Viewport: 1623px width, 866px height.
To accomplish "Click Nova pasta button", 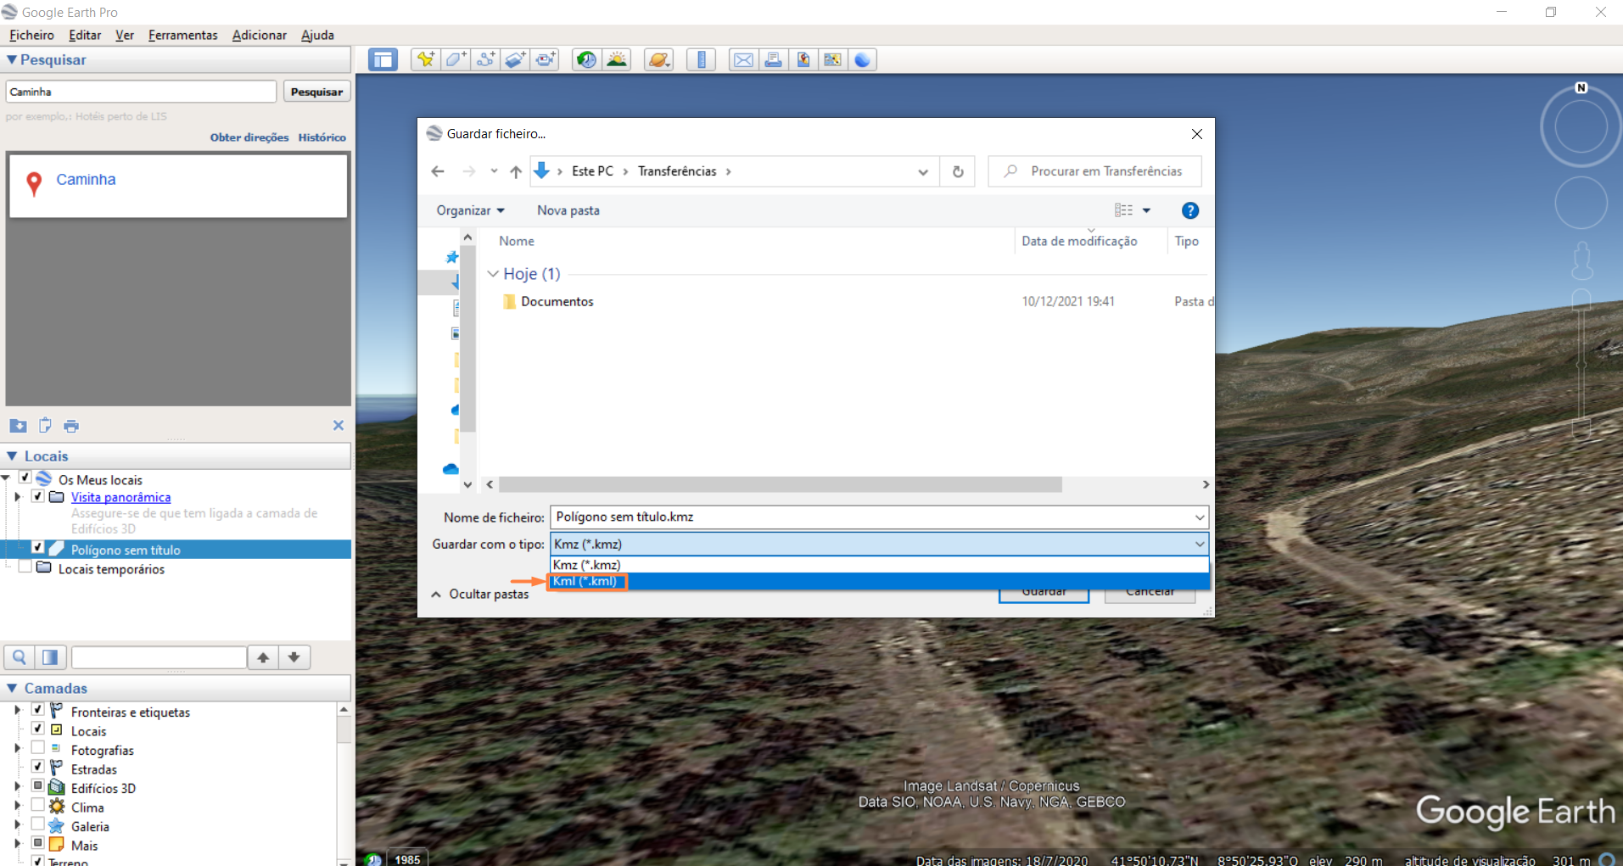I will [568, 210].
